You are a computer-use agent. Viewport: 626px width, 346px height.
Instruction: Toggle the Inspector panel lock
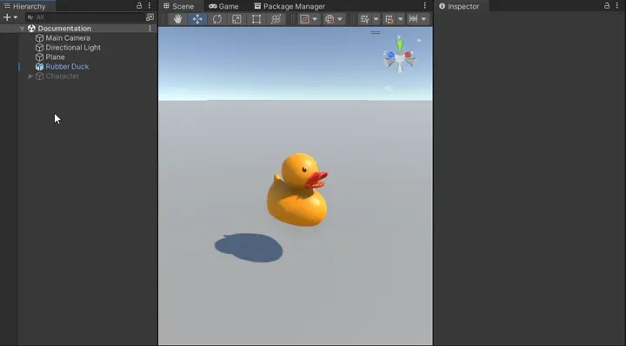[607, 5]
